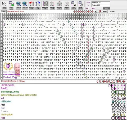Click the Hebrew letters beside reed
127x120 pixels.
pyautogui.click(x=119, y=118)
